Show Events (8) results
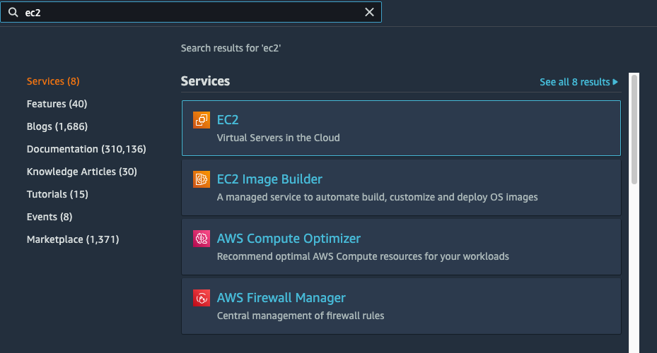657x353 pixels. 50,217
